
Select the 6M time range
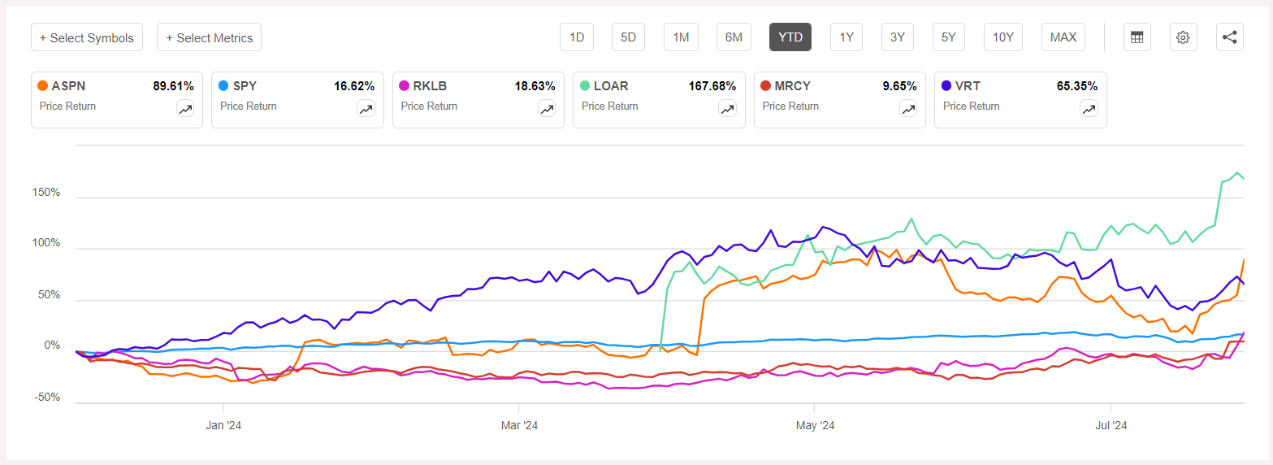(x=734, y=37)
